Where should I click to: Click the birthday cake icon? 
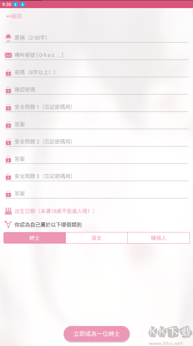(x=8, y=211)
